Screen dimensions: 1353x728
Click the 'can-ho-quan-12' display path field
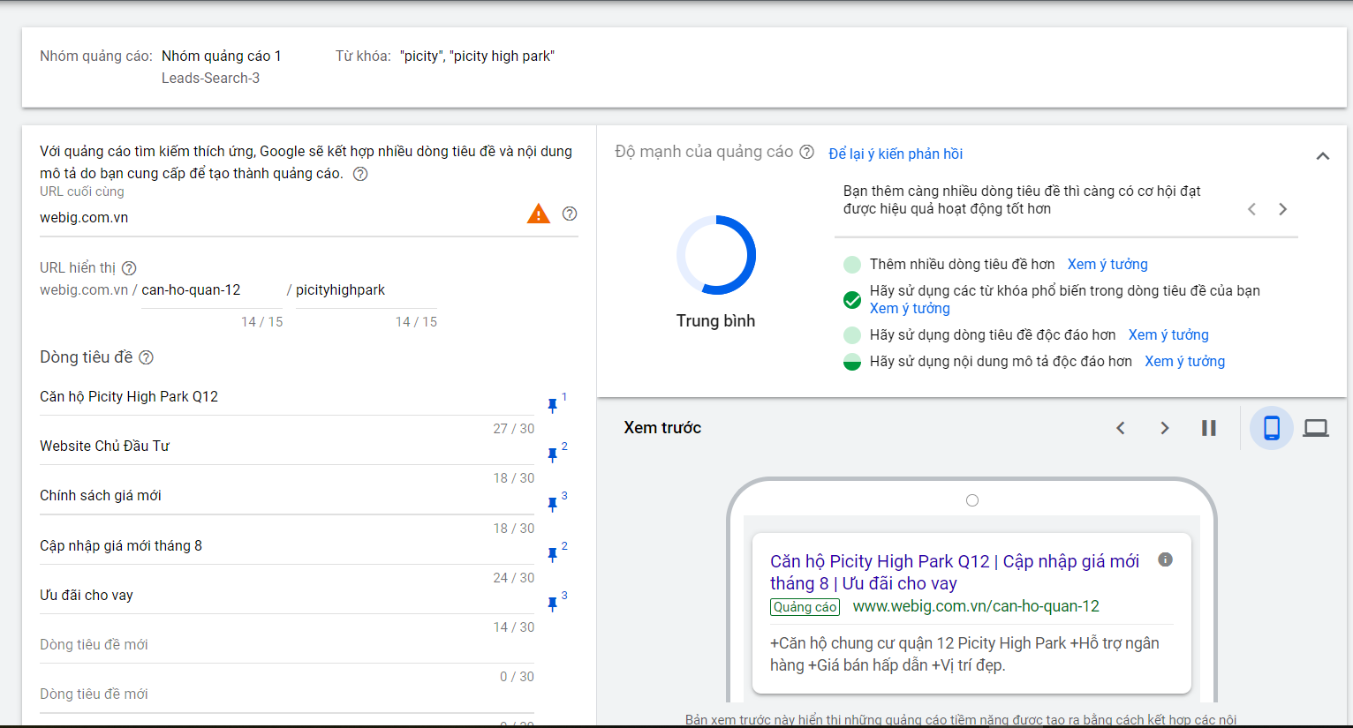(x=208, y=290)
